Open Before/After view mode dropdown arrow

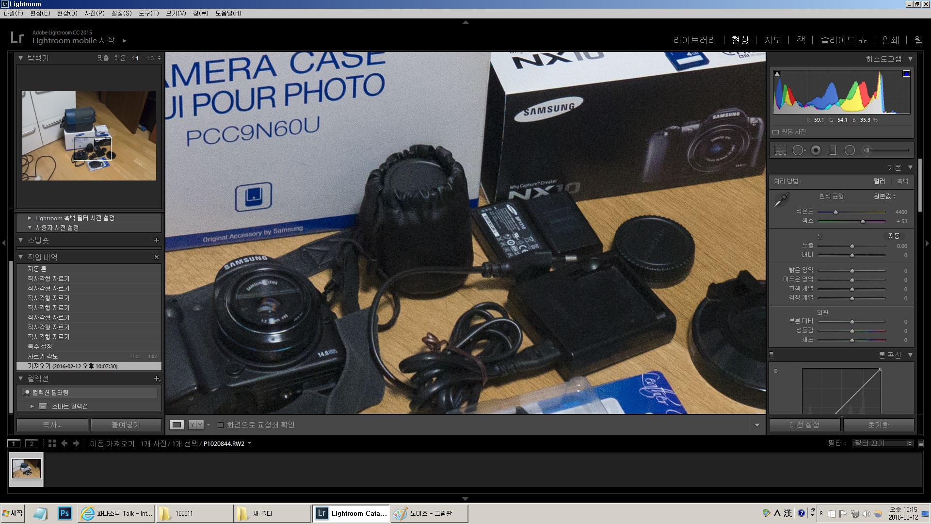(x=209, y=425)
